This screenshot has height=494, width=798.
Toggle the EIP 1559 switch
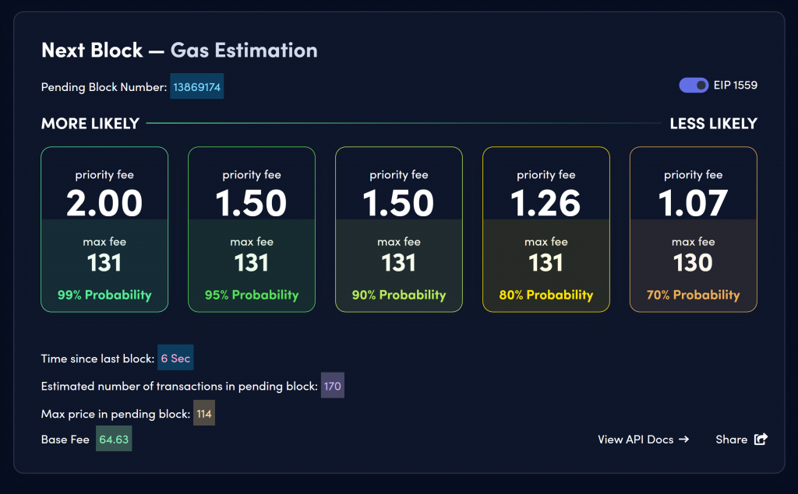point(693,86)
